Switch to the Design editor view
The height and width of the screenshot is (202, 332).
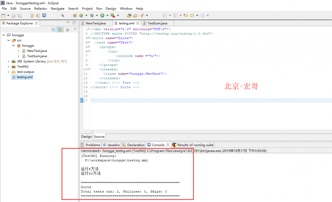[86, 137]
